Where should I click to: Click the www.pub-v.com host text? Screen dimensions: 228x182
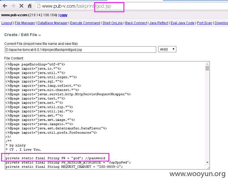click(14, 15)
